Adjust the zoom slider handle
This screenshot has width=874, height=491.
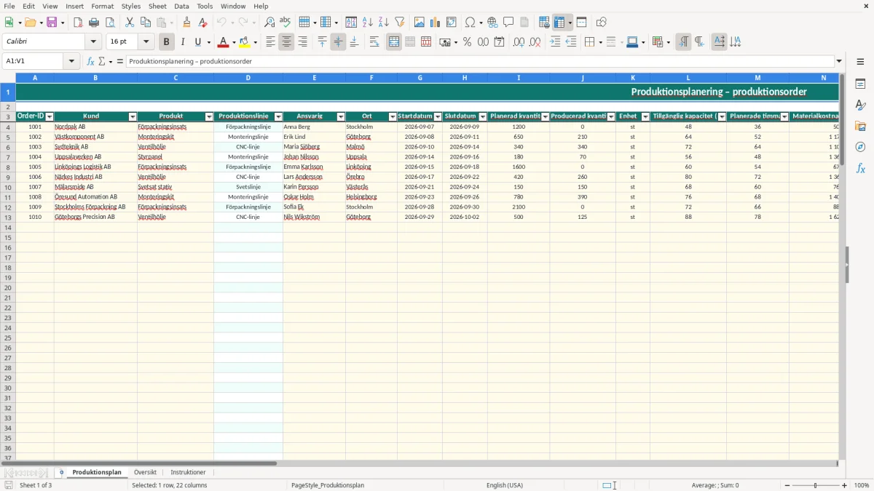click(x=816, y=485)
